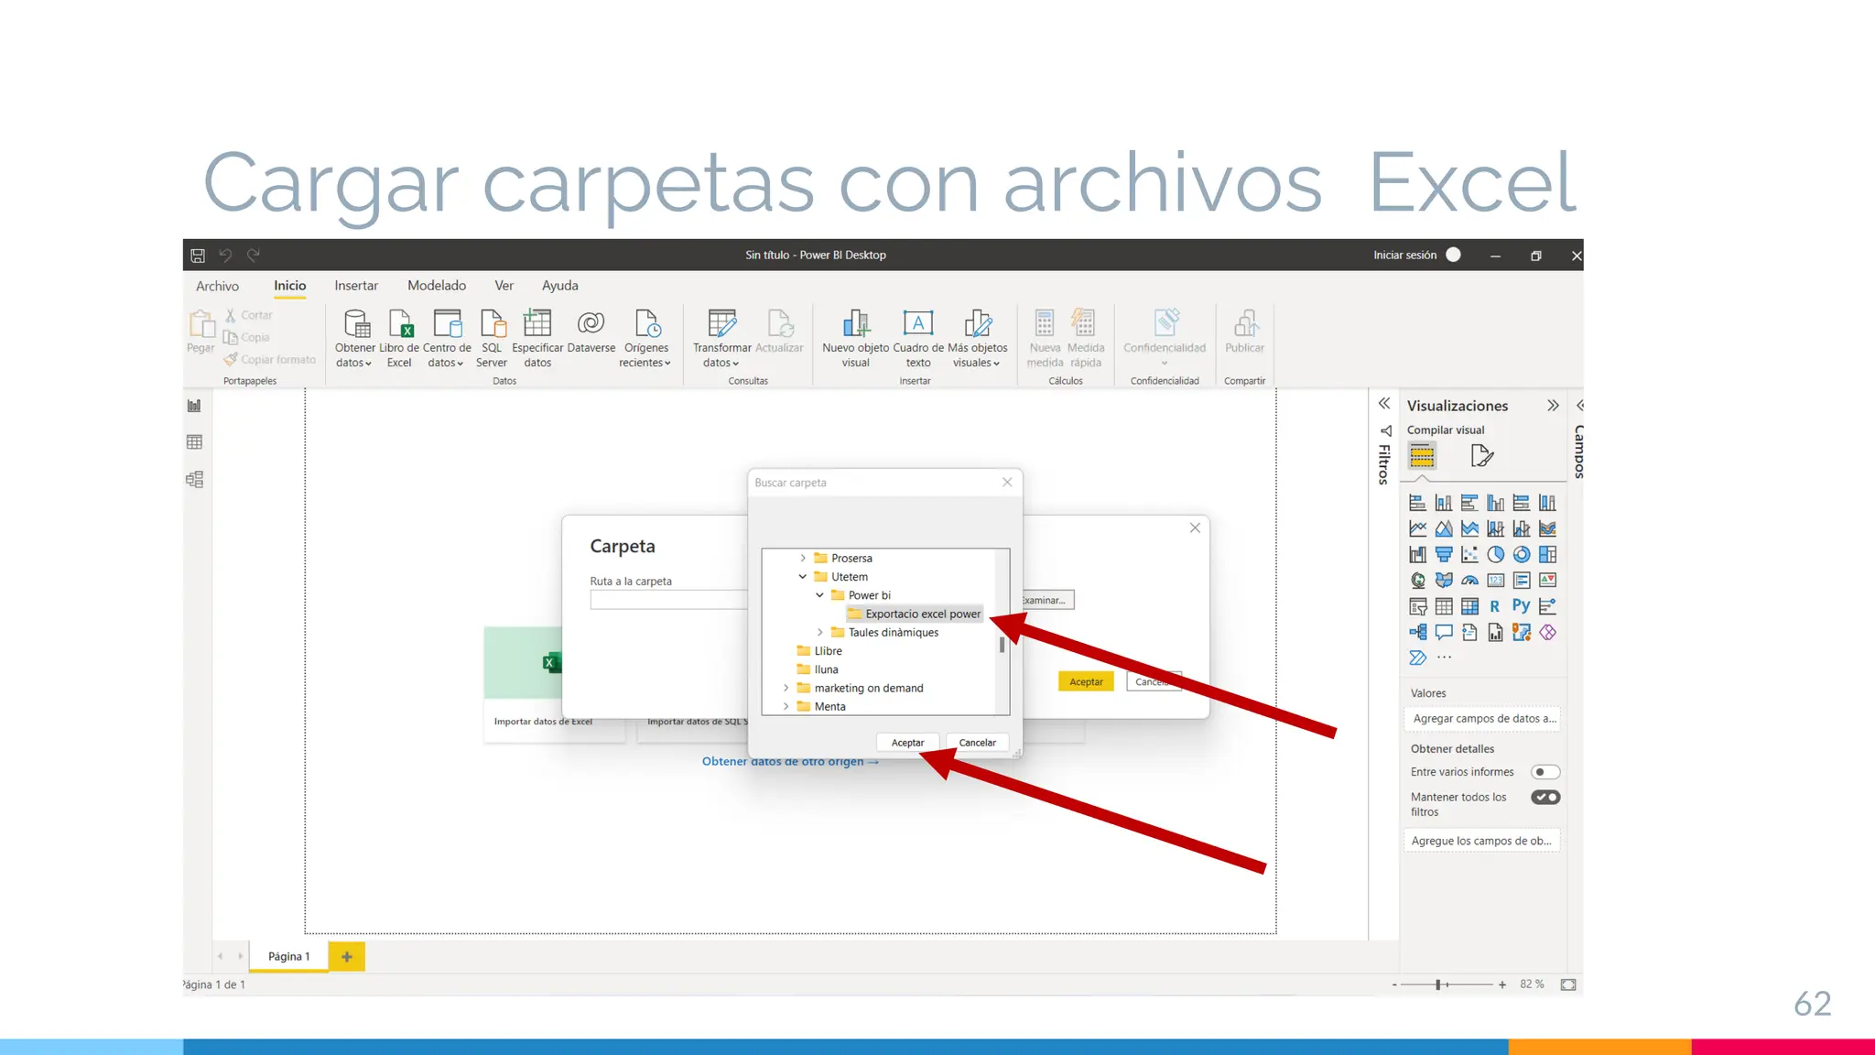The height and width of the screenshot is (1055, 1875).
Task: Click fit to page icon
Action: pos(1568,984)
